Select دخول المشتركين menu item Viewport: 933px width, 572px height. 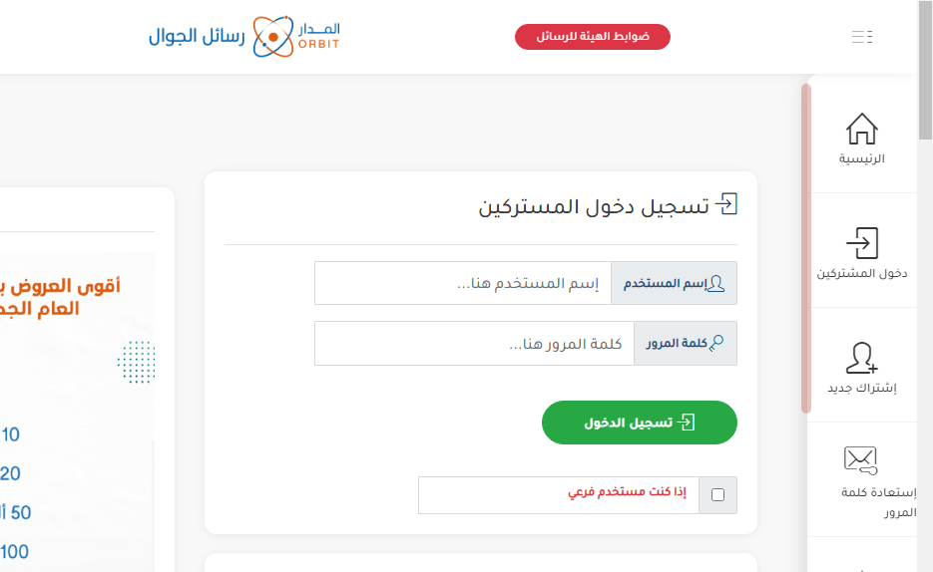click(861, 273)
